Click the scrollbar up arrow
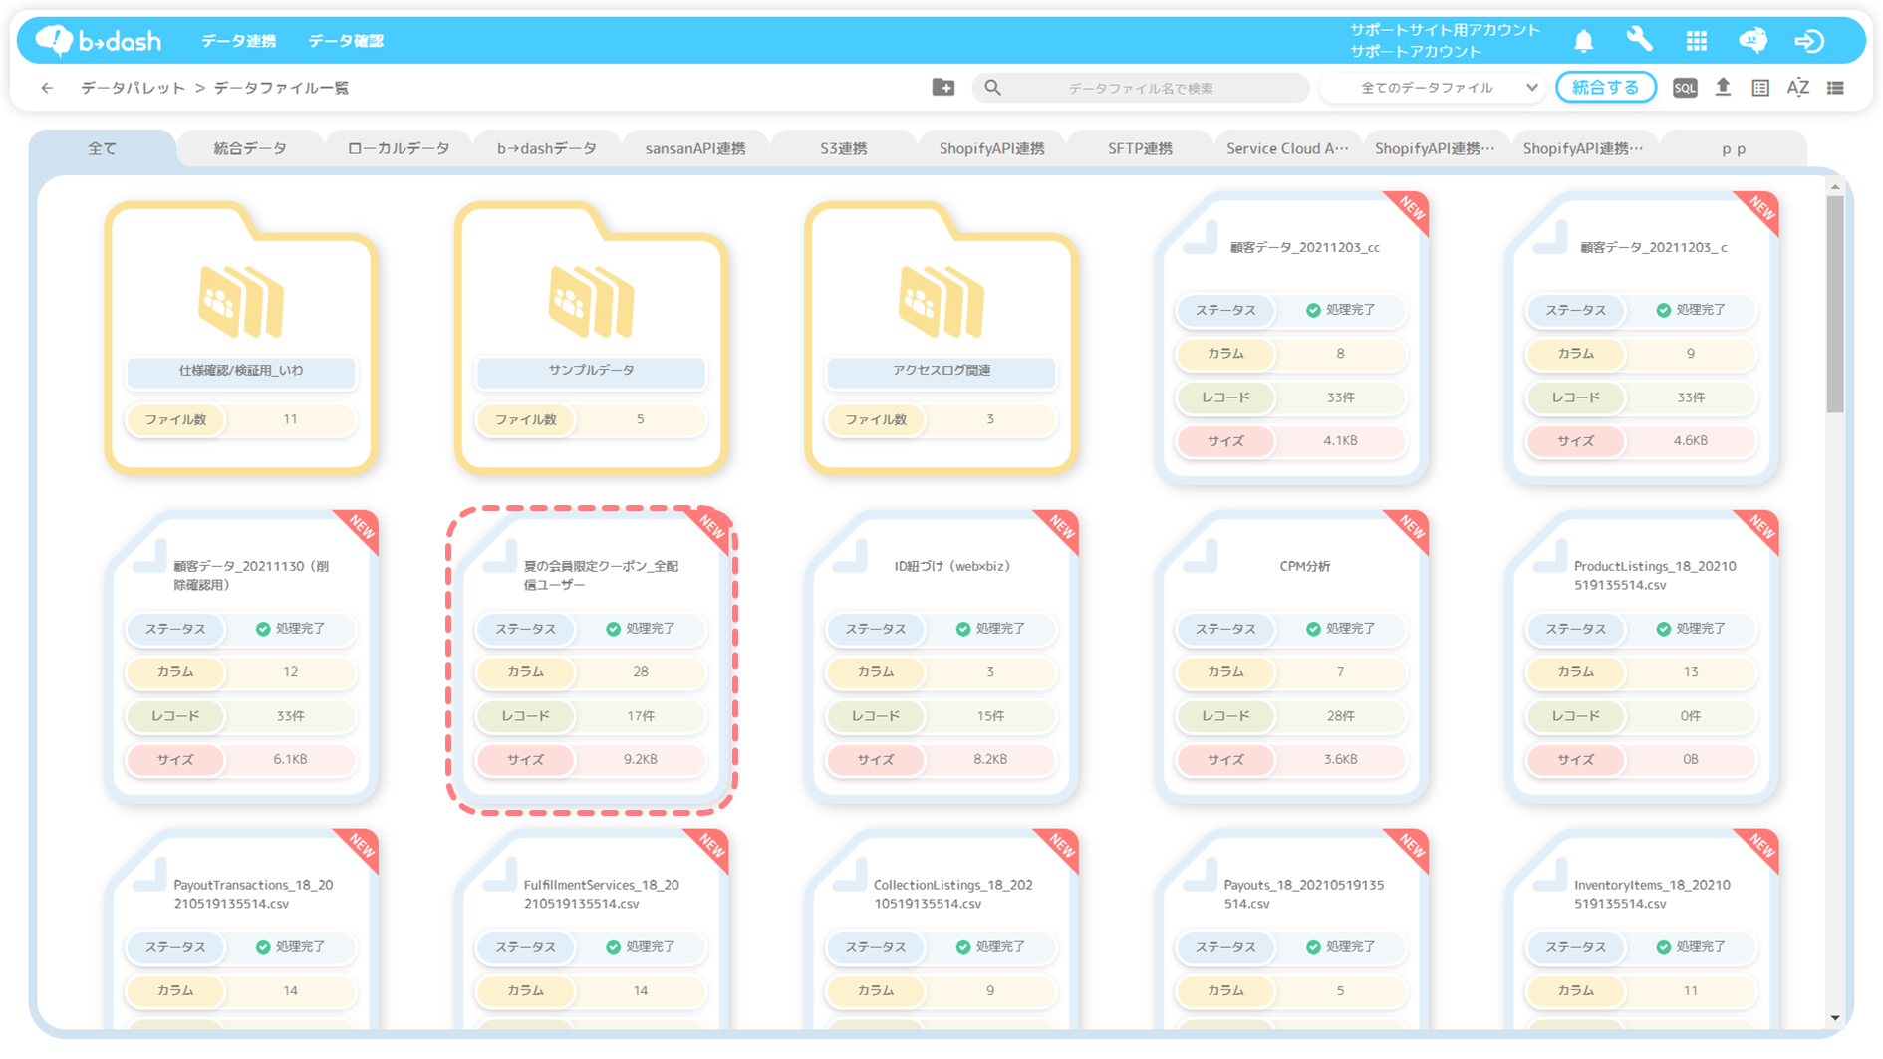Image resolution: width=1883 pixels, height=1059 pixels. pyautogui.click(x=1835, y=186)
